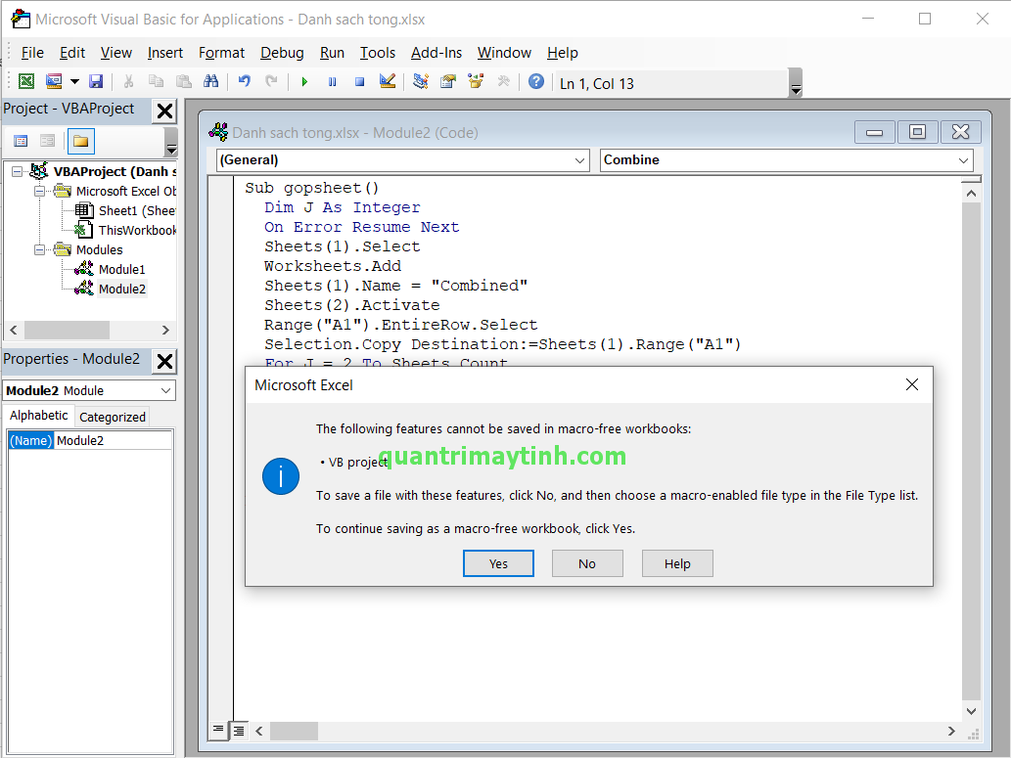This screenshot has height=758, width=1011.
Task: Close the Project - VBAProject panel
Action: (164, 111)
